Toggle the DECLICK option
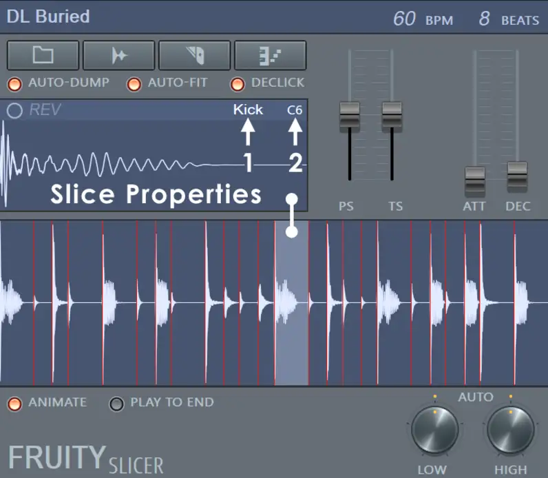 (x=238, y=83)
